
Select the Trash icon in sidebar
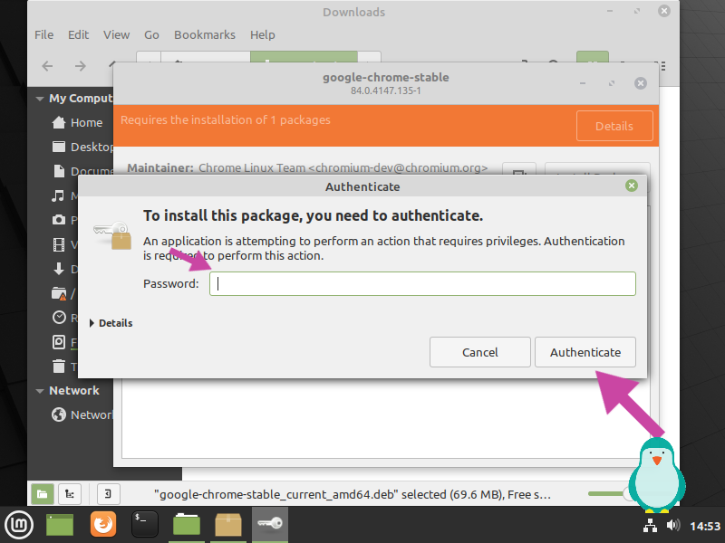pyautogui.click(x=59, y=367)
